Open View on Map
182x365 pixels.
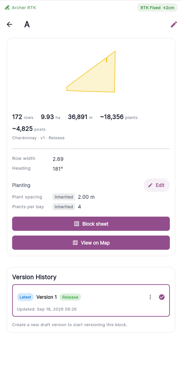(x=91, y=243)
